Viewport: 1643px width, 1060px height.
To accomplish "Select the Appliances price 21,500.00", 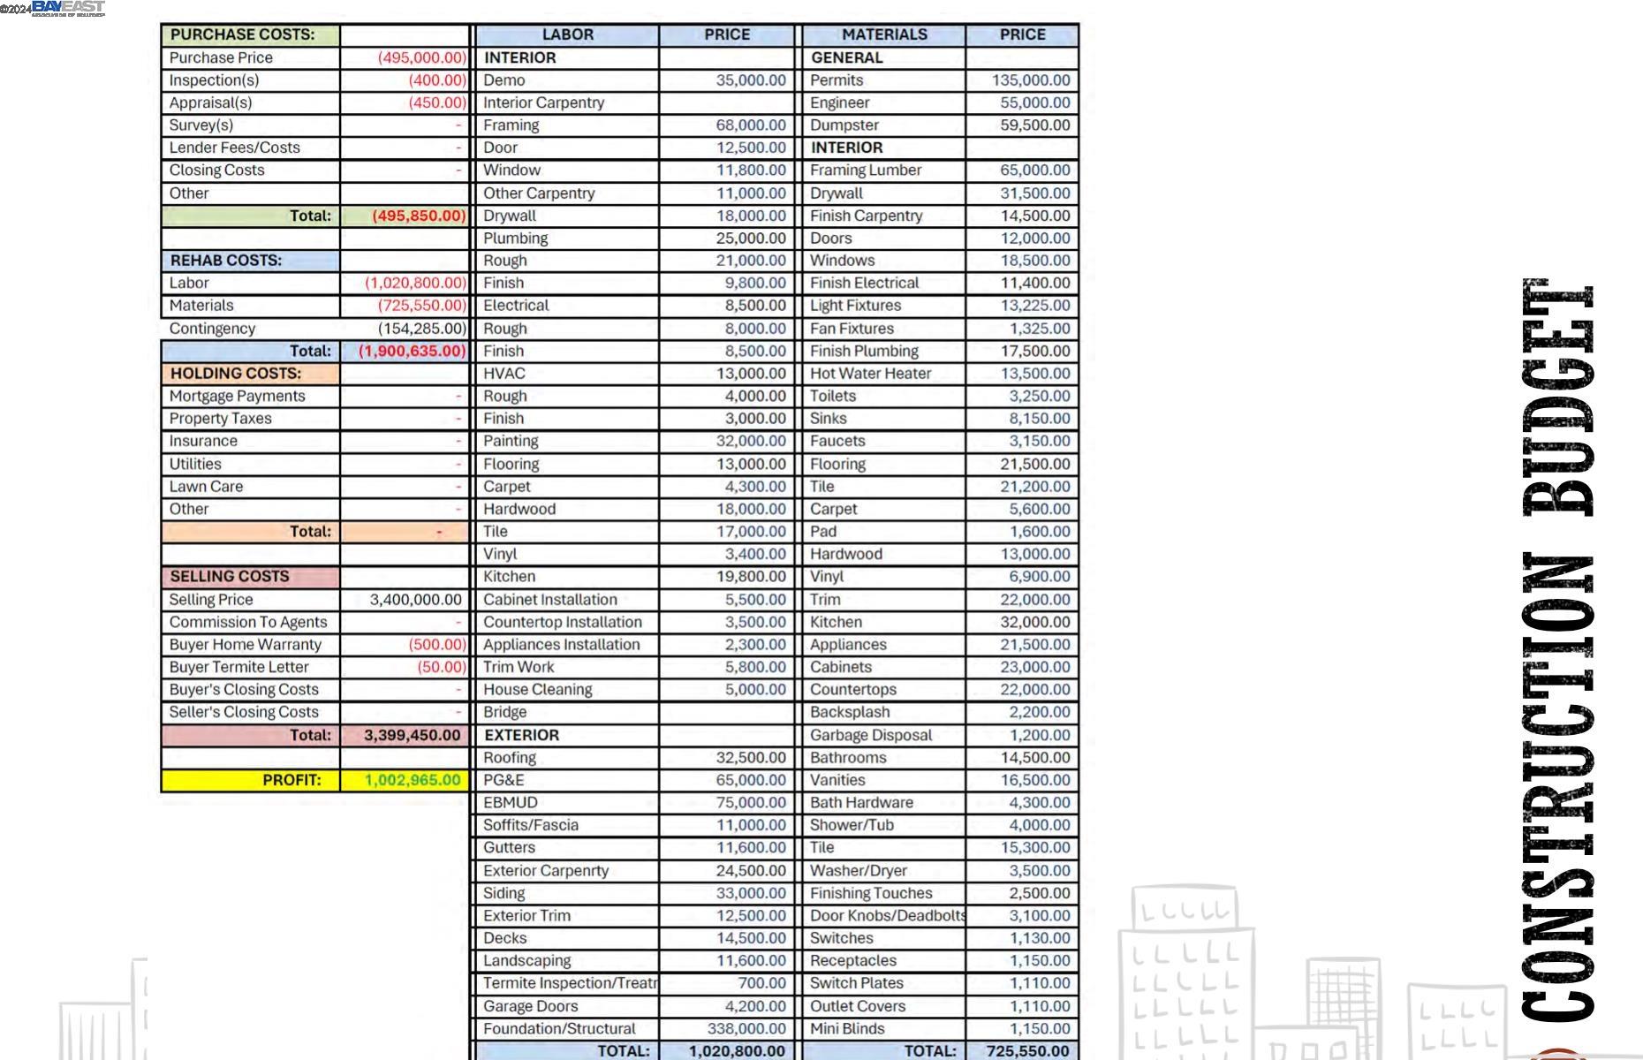I will click(1034, 645).
